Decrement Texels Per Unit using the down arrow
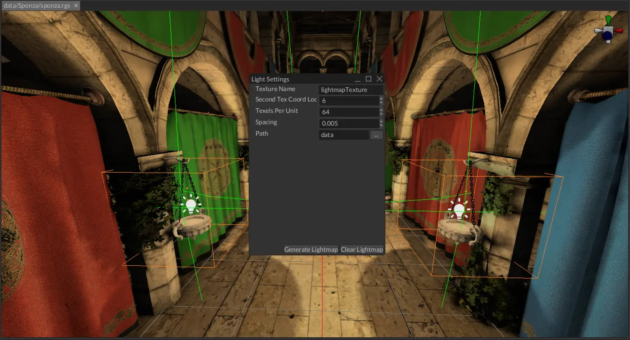 tap(381, 114)
